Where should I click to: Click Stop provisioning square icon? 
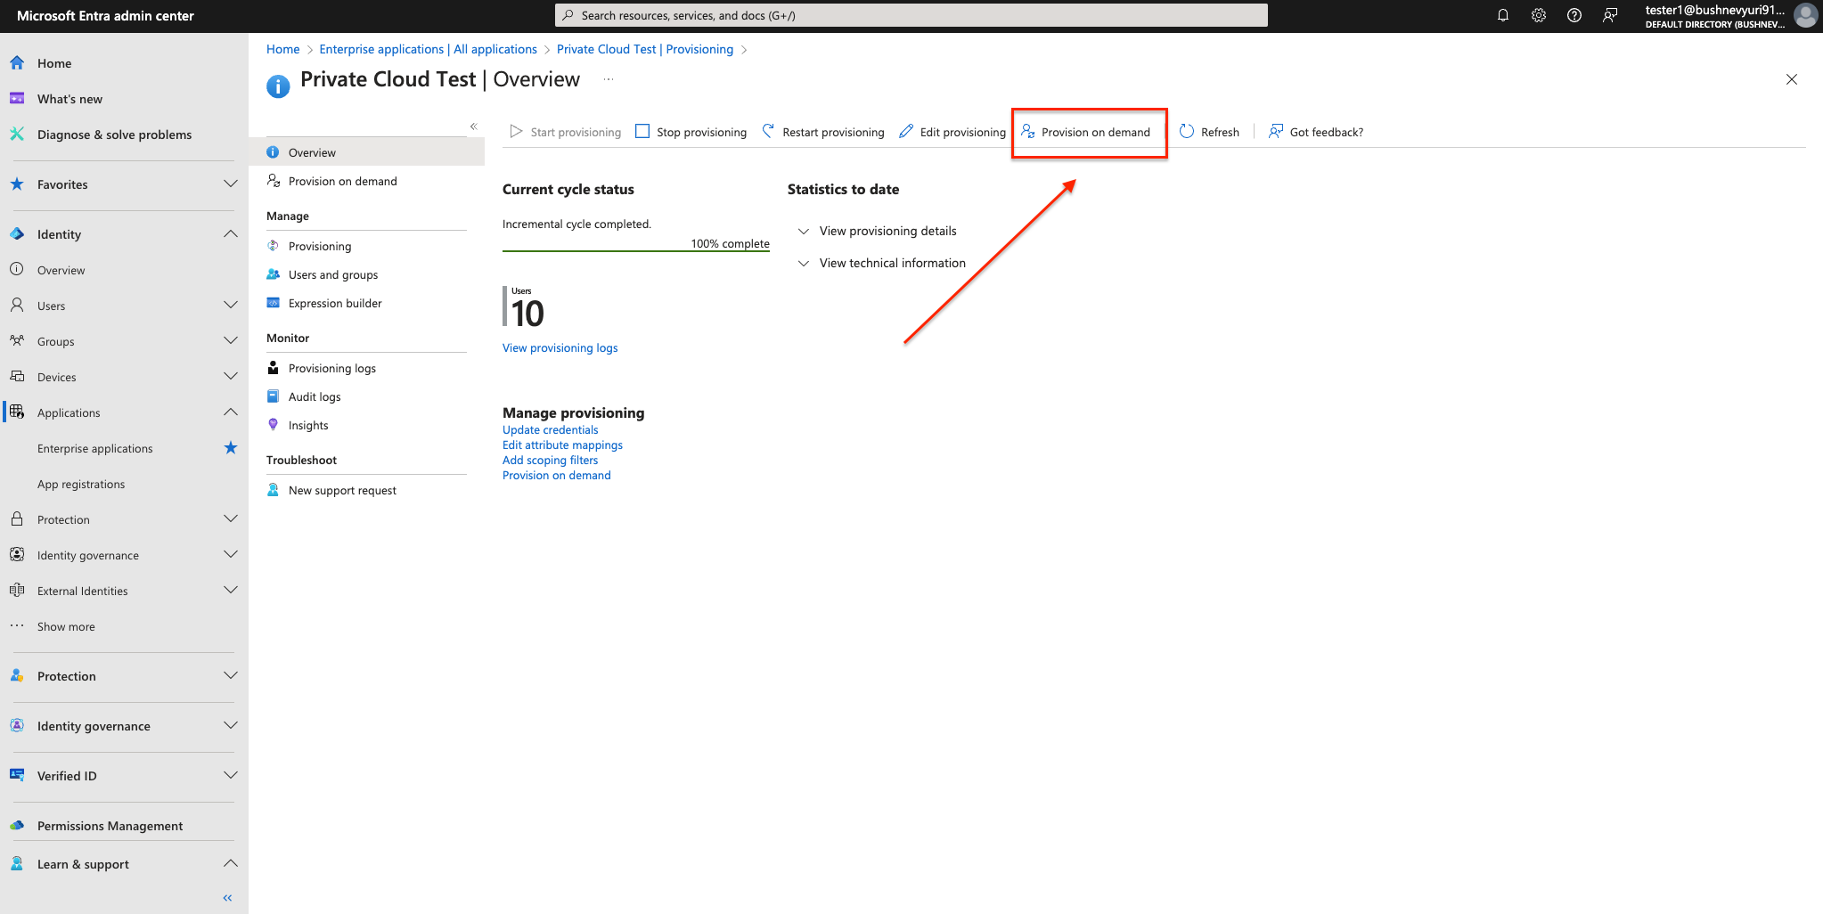(x=642, y=132)
